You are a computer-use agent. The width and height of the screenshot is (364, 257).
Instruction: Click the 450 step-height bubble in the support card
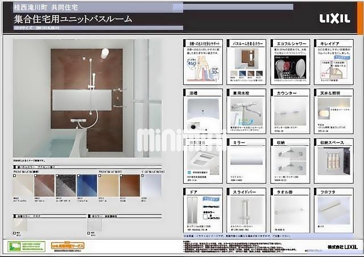192,63
